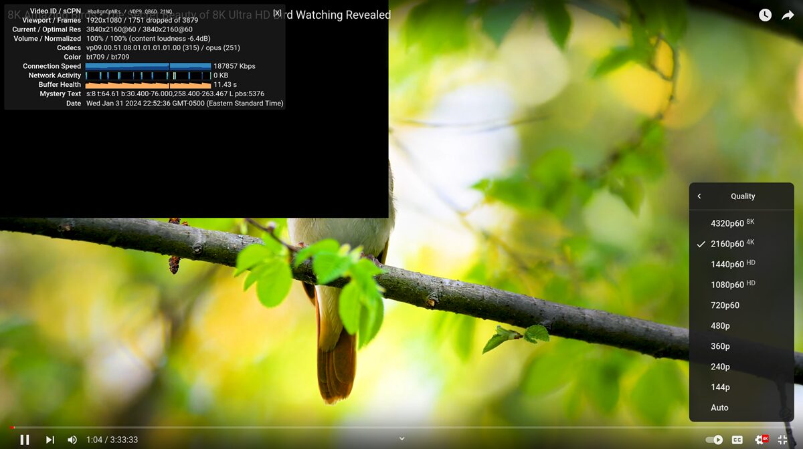Click the Connection Speed 187857 Kbps value
The height and width of the screenshot is (449, 803).
tap(234, 66)
